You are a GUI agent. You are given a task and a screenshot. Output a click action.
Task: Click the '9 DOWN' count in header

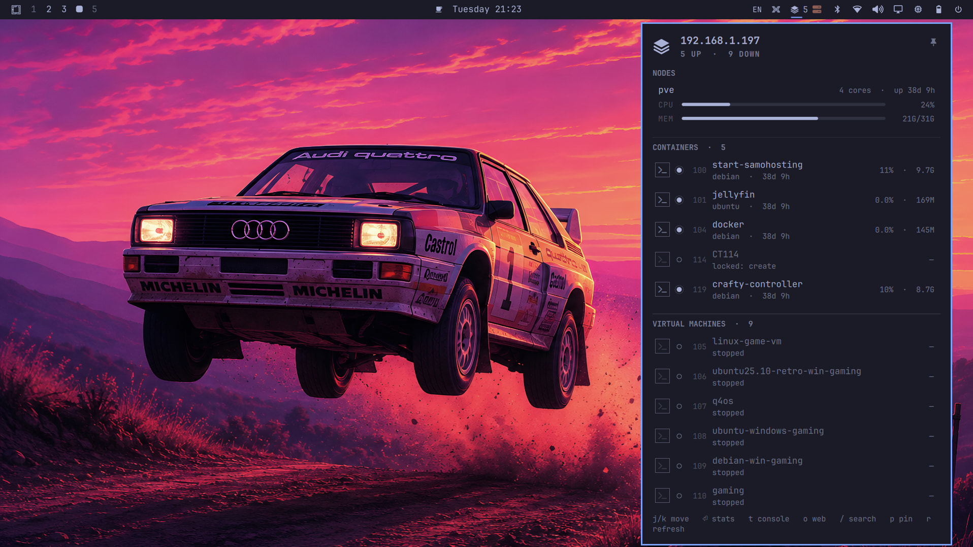744,54
